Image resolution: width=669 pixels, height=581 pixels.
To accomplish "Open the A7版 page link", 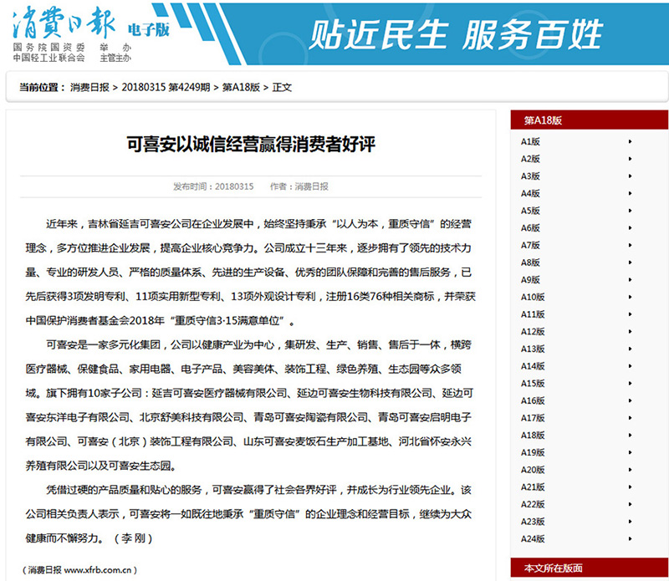I will (530, 245).
